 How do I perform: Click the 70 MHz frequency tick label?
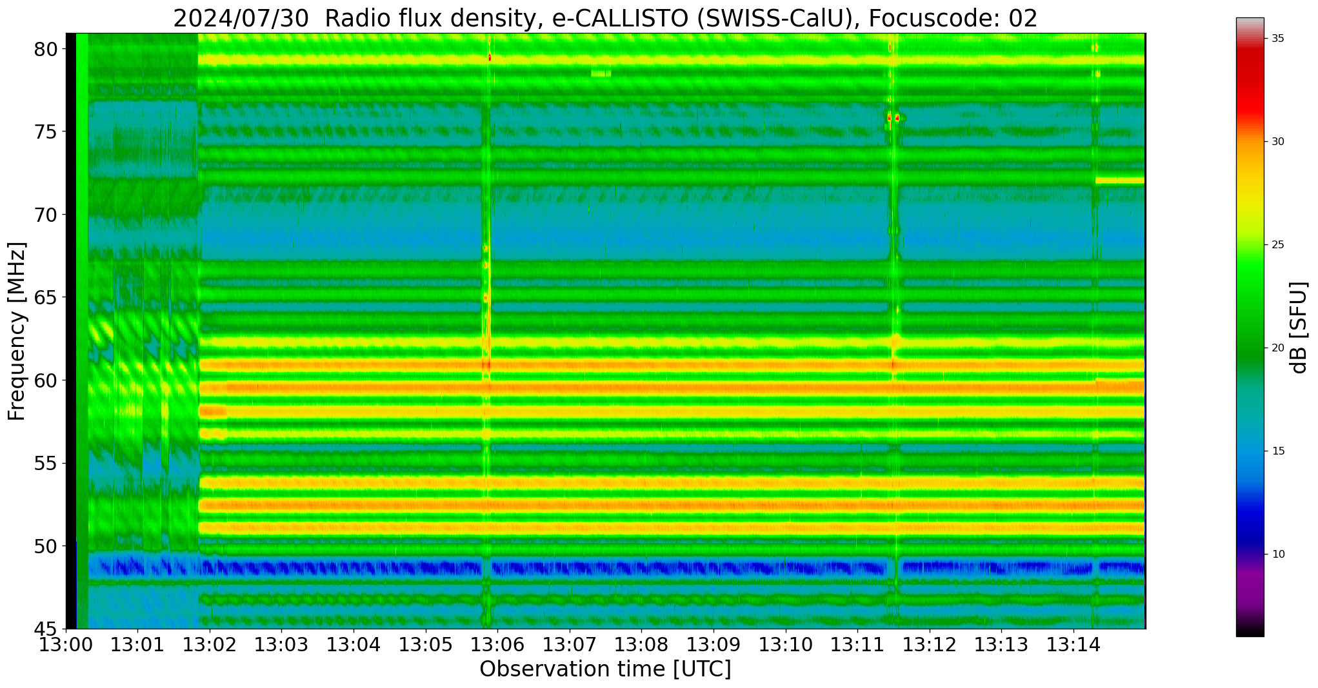tap(46, 215)
